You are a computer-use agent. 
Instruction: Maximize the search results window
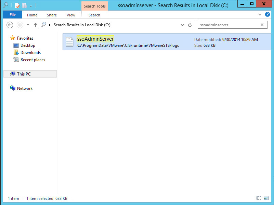[x=252, y=4]
